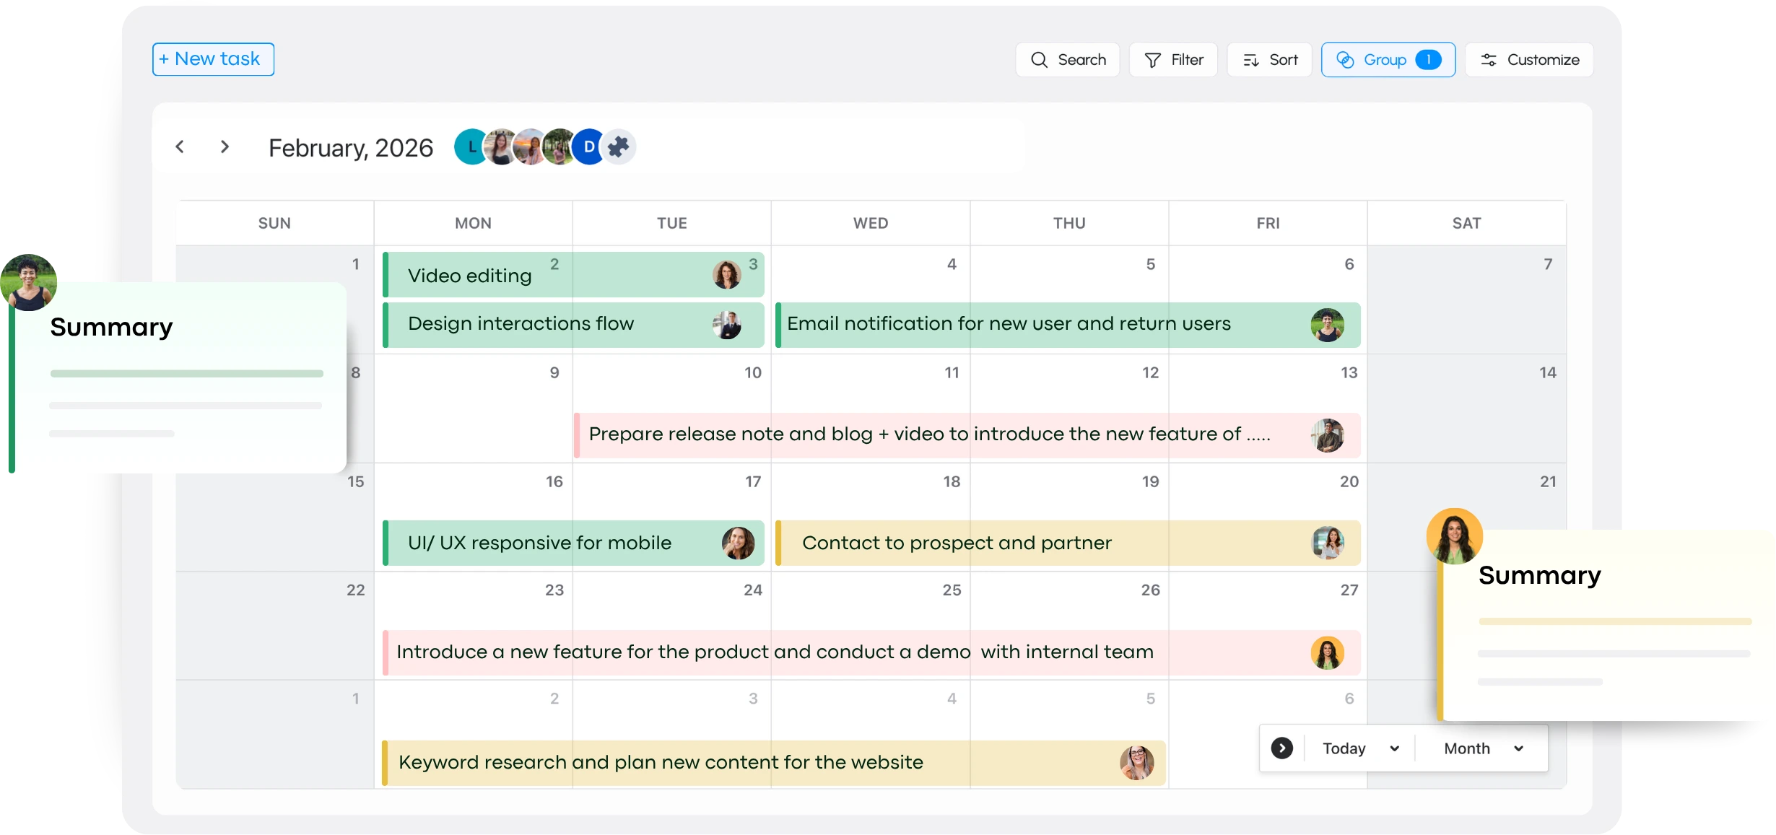Screen dimensions: 1776x835
Task: Go to previous month with left chevron
Action: pyautogui.click(x=180, y=147)
